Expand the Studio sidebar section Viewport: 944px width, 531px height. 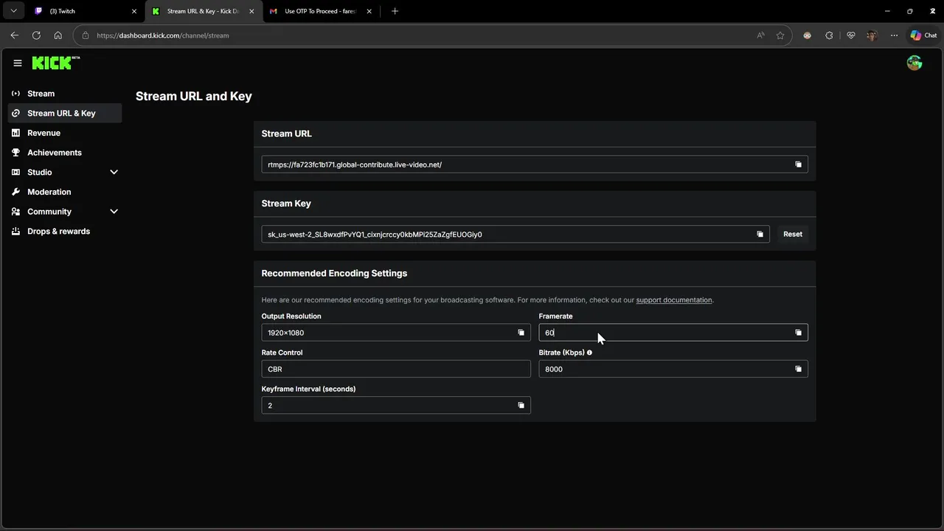(x=114, y=172)
